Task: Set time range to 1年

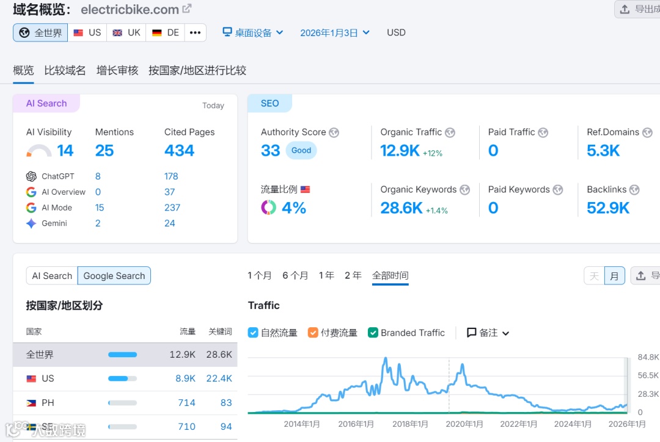Action: point(326,275)
